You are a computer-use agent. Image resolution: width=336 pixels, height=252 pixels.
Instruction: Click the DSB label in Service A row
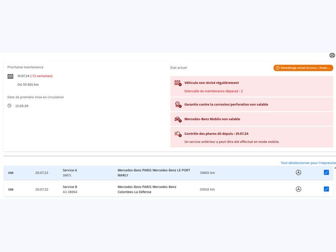[11, 173]
